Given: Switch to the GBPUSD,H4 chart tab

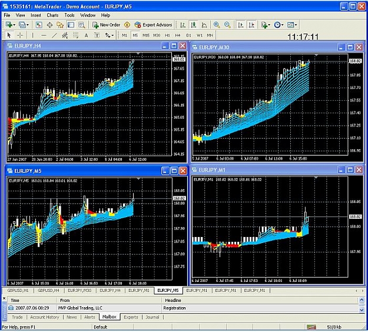Looking at the screenshot, I should pyautogui.click(x=48, y=291).
